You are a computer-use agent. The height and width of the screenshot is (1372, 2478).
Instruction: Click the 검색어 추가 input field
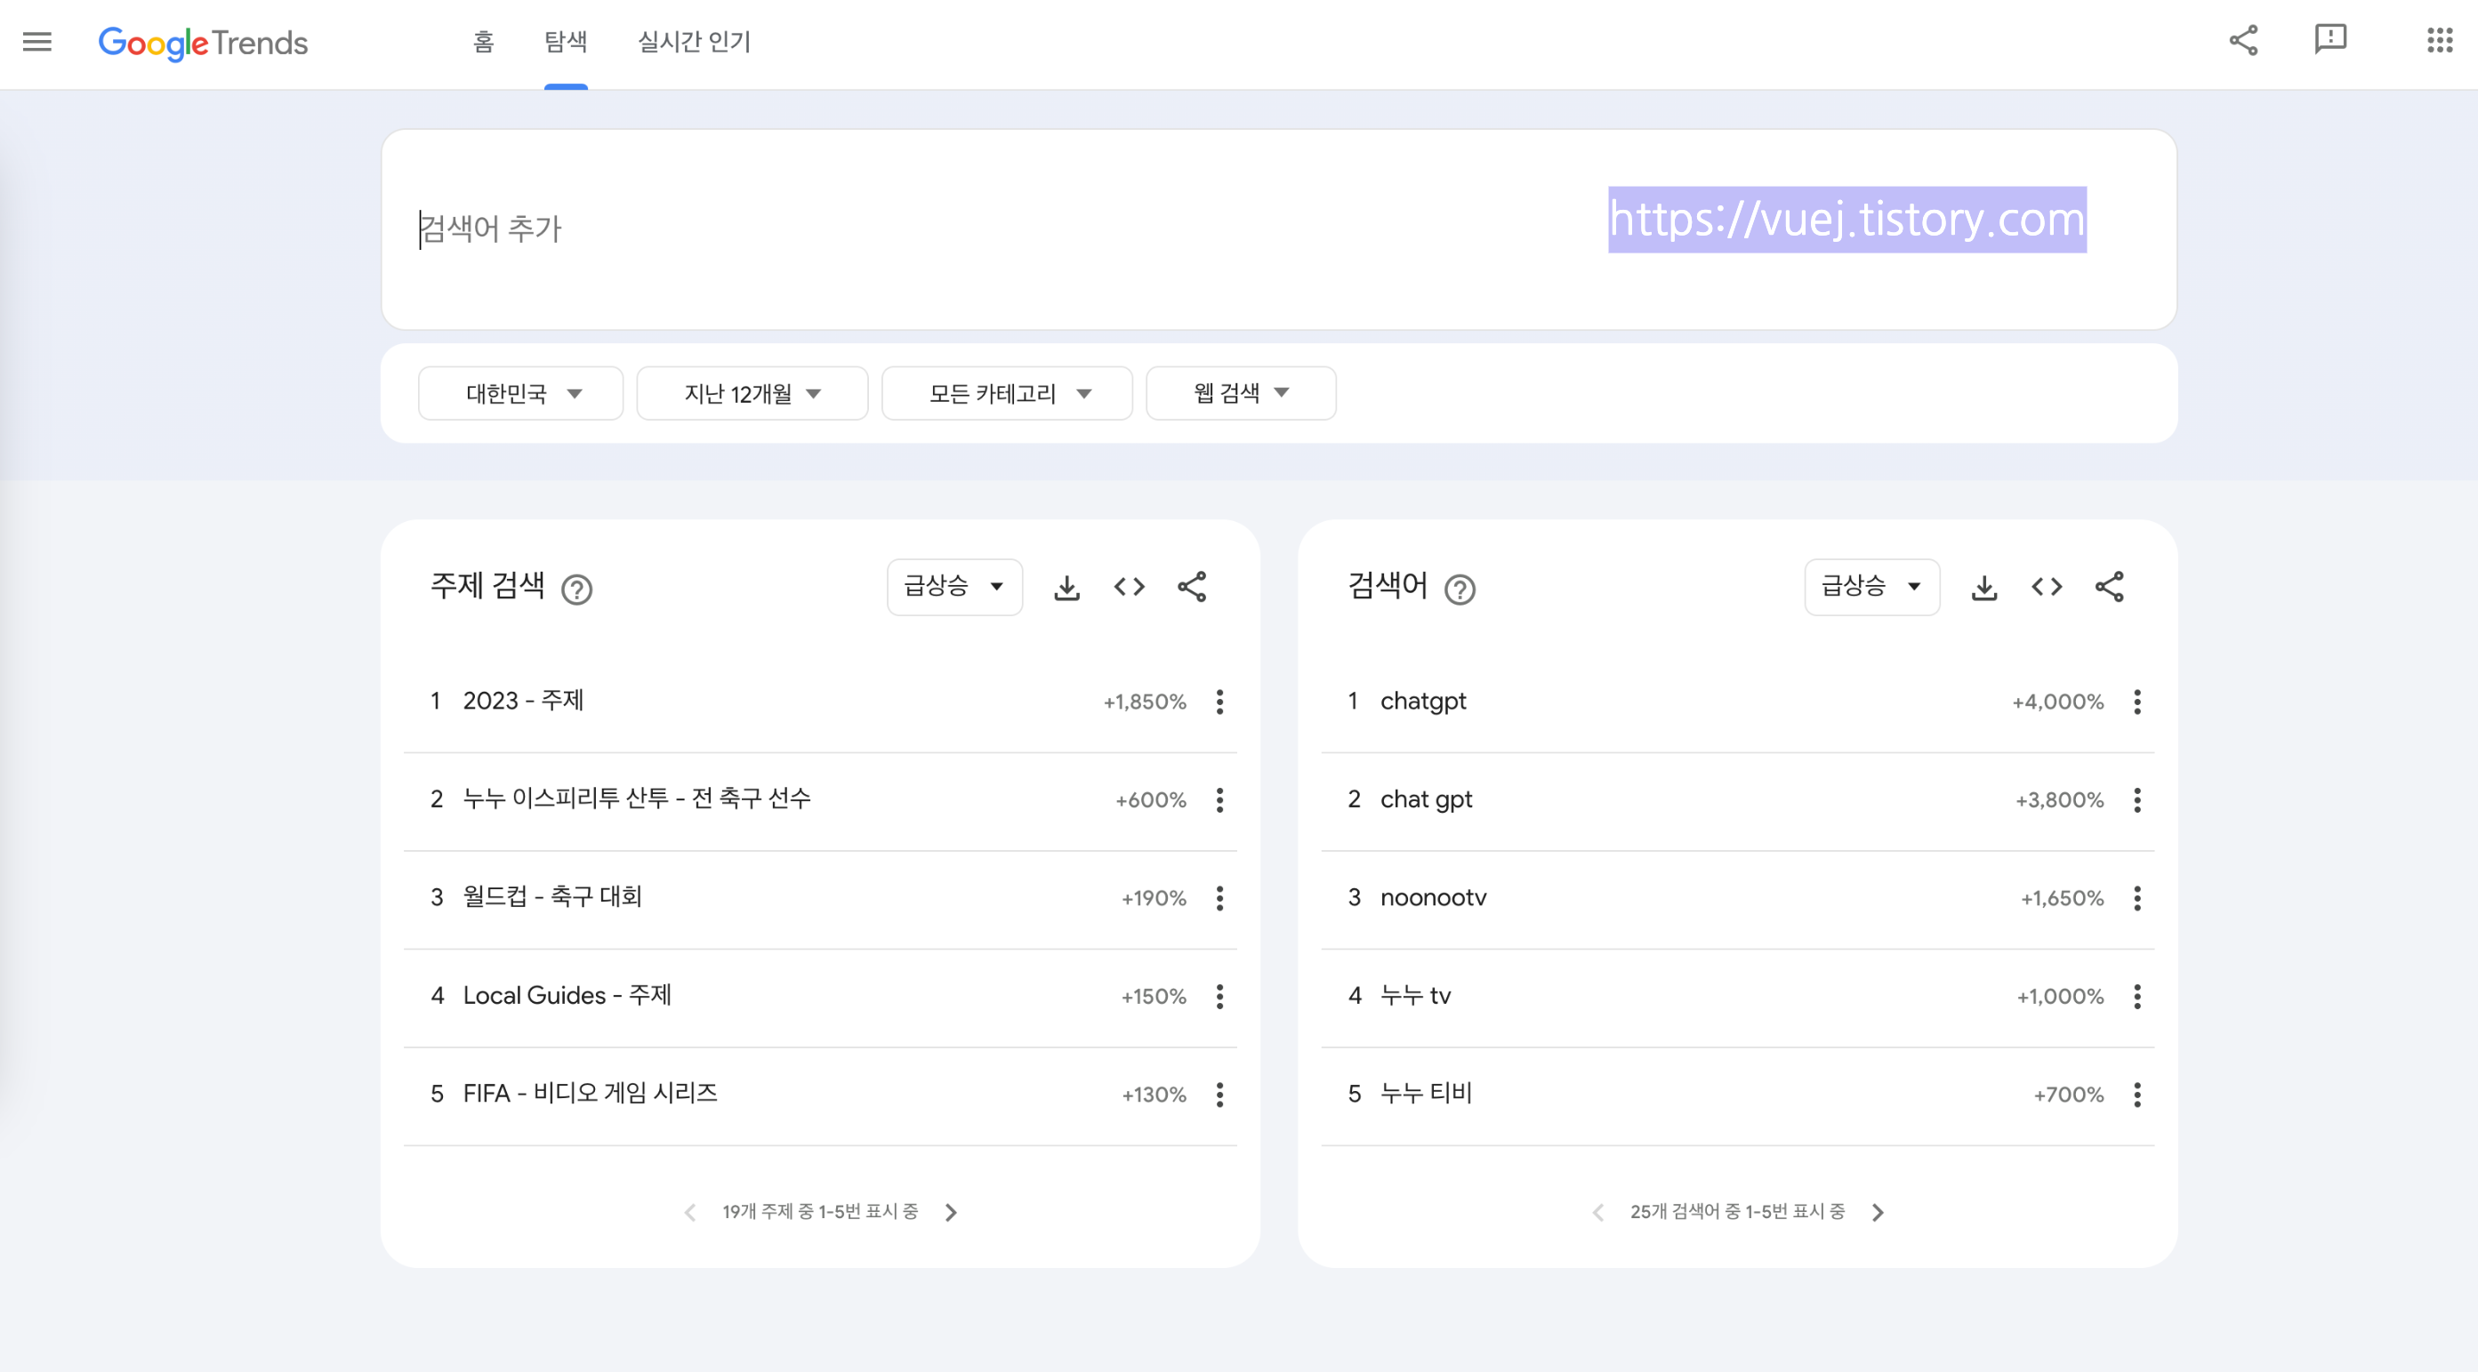click(865, 229)
